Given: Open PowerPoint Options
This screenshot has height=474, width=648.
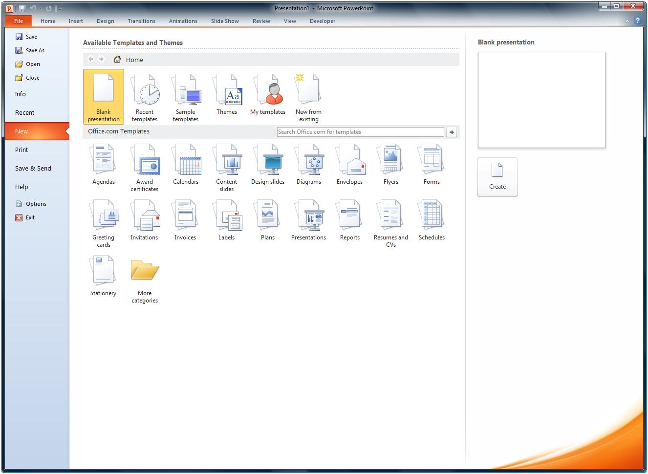Looking at the screenshot, I should tap(35, 204).
